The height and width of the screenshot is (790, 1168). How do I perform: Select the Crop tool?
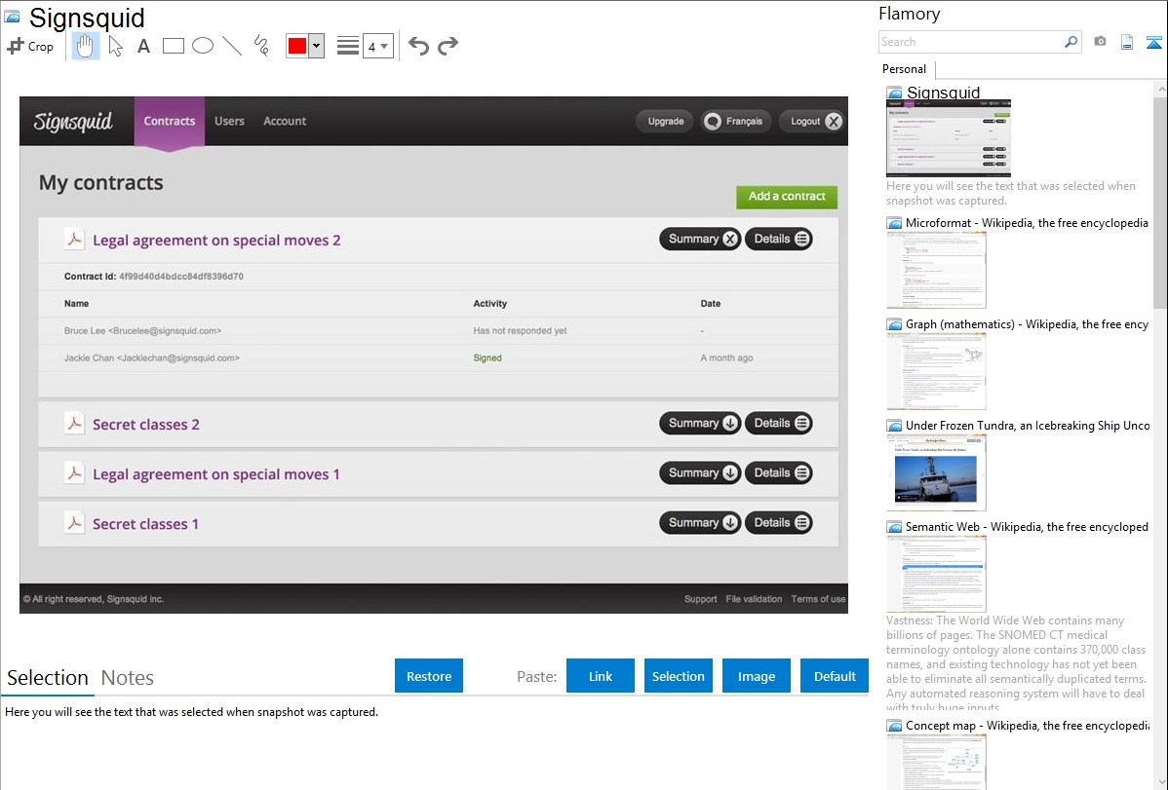30,46
